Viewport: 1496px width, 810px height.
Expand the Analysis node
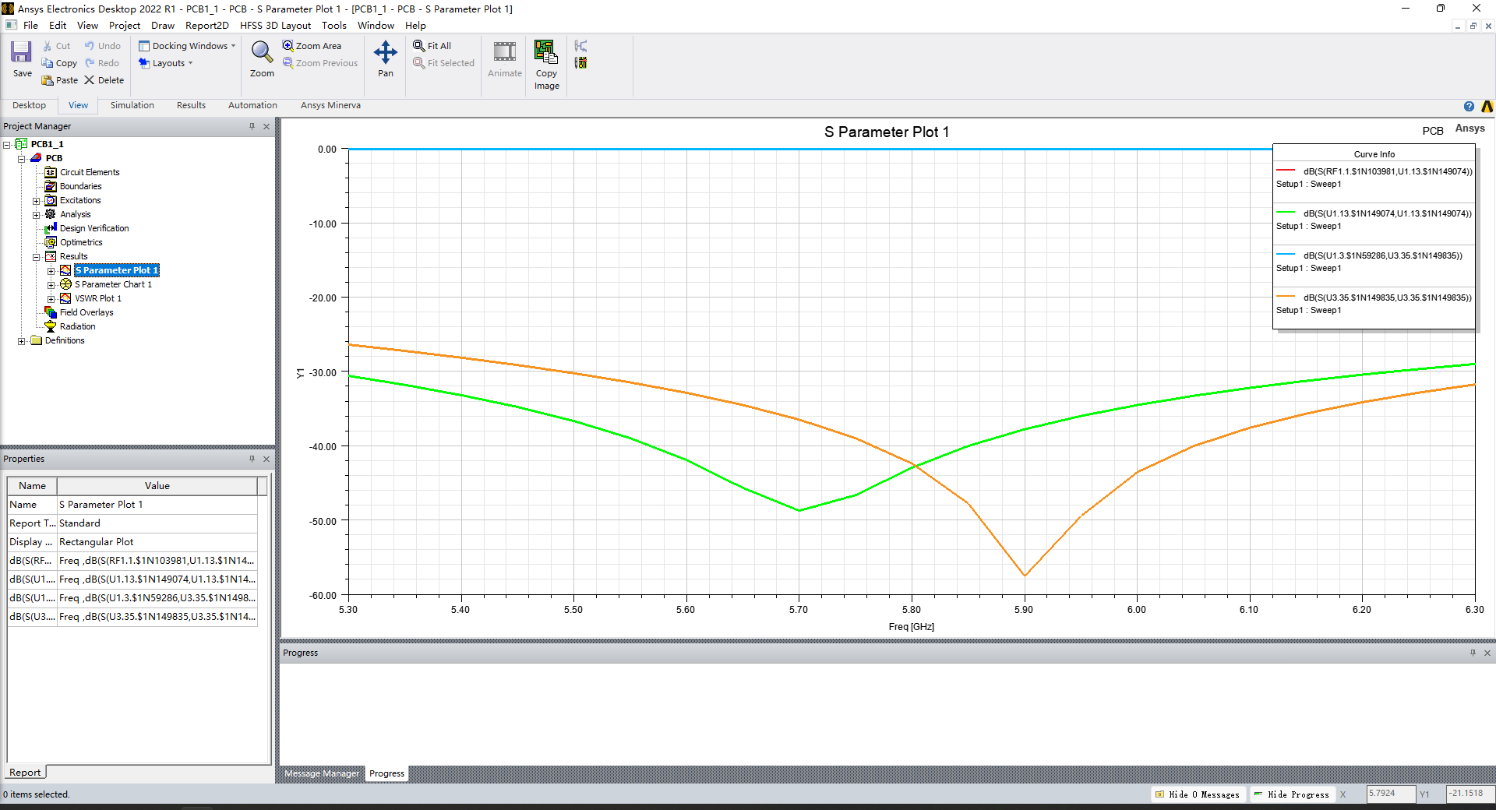36,214
